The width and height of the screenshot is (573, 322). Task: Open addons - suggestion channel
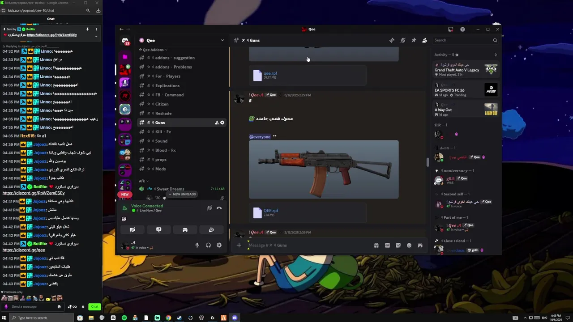click(181, 58)
